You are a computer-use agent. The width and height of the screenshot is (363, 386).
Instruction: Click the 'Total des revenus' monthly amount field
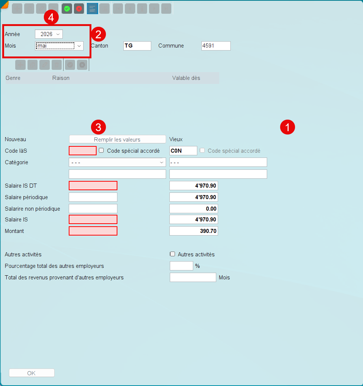tap(193, 278)
